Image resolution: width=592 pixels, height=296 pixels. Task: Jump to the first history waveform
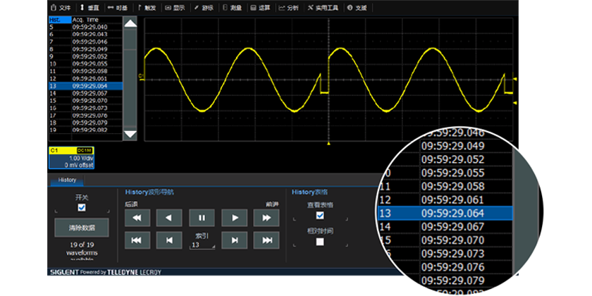pos(137,240)
